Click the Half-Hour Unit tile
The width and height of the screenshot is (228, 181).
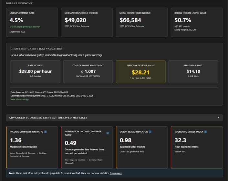pyautogui.click(x=193, y=71)
